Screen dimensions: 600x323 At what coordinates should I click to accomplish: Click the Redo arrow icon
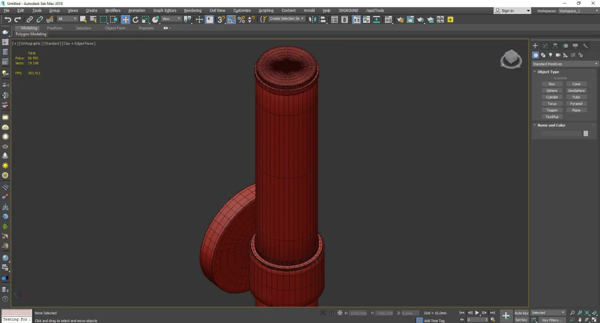tap(17, 19)
